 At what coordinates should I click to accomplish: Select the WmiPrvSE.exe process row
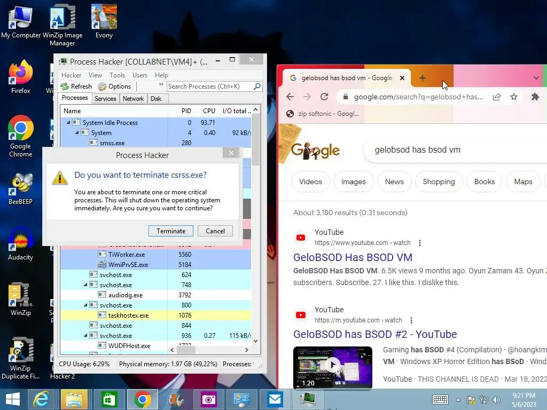tap(155, 265)
